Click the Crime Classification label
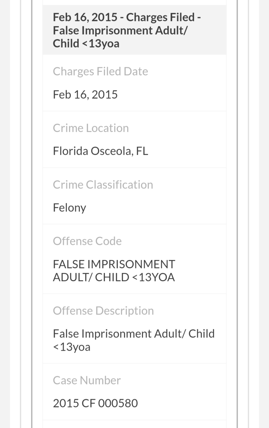269x428 pixels. [103, 185]
